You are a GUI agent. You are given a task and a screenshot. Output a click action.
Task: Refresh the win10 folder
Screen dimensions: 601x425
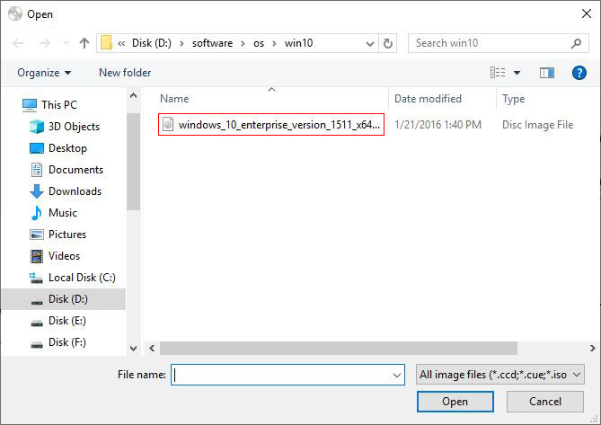coord(388,43)
